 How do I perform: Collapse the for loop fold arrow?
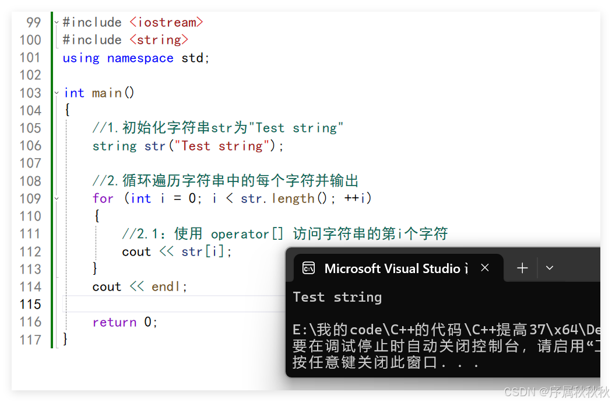tap(57, 198)
